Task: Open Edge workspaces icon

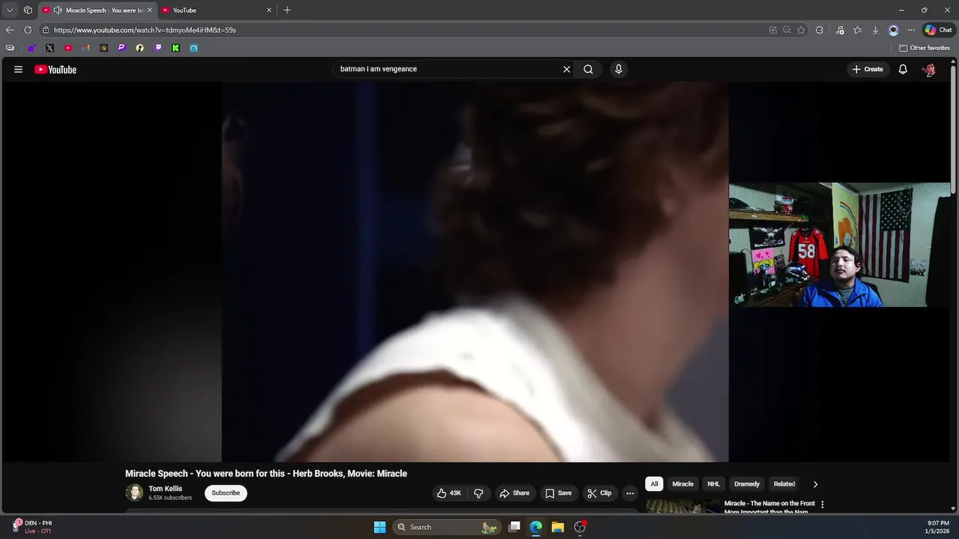Action: tap(28, 10)
